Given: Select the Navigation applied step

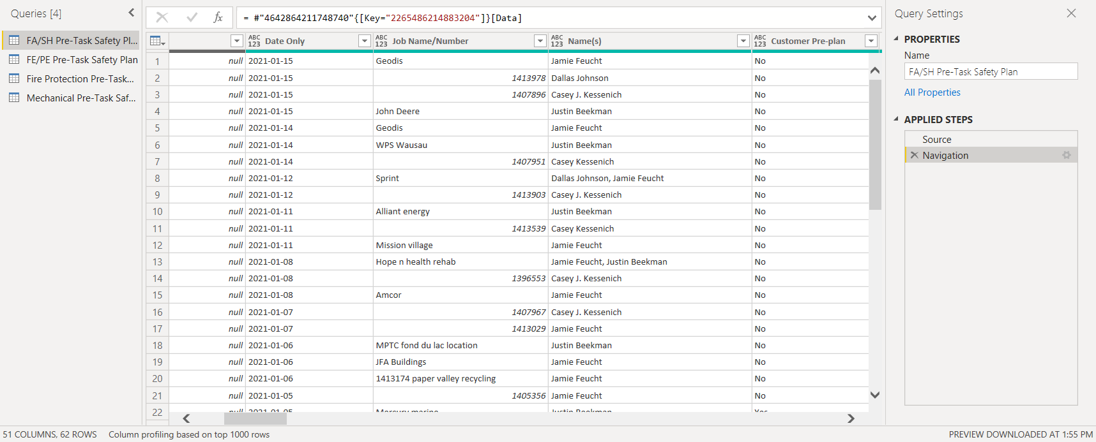Looking at the screenshot, I should [x=991, y=155].
